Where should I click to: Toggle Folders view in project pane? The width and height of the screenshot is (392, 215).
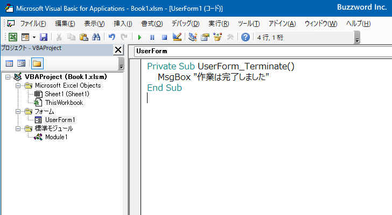click(x=37, y=63)
